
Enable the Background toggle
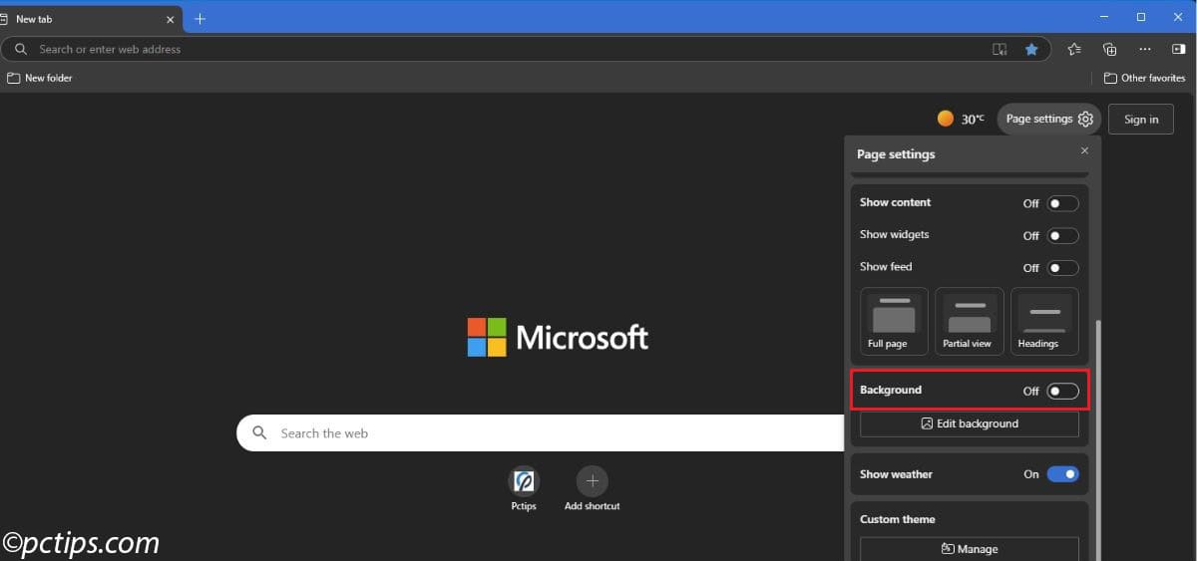tap(1062, 392)
